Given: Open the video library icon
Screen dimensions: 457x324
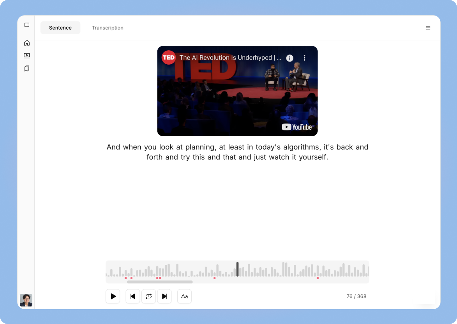Looking at the screenshot, I should click(26, 56).
